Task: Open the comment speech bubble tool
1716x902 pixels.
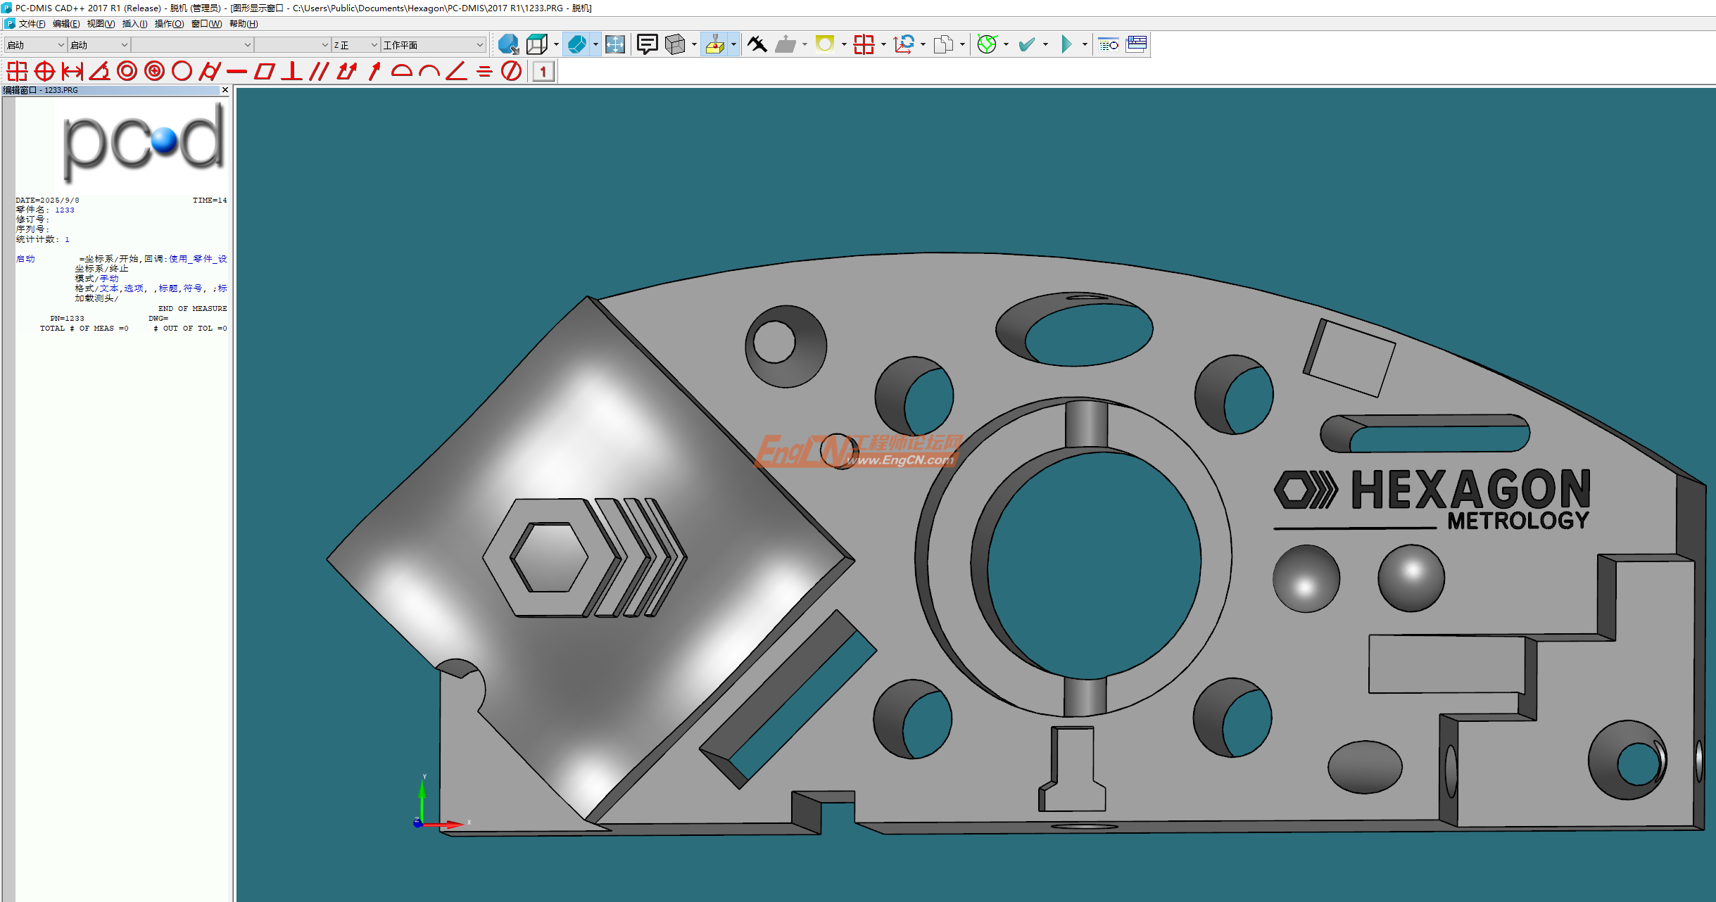Action: point(647,44)
